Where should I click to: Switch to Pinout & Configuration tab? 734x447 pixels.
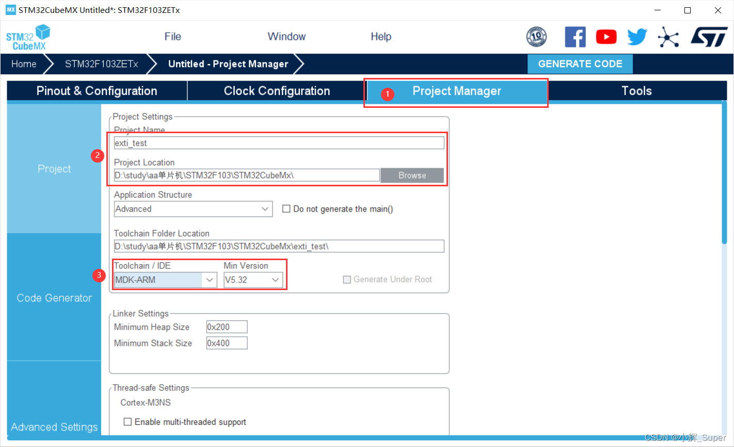97,91
